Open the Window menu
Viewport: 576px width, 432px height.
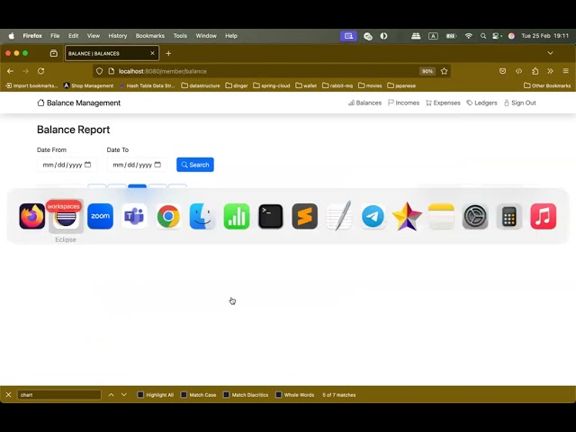(x=206, y=36)
